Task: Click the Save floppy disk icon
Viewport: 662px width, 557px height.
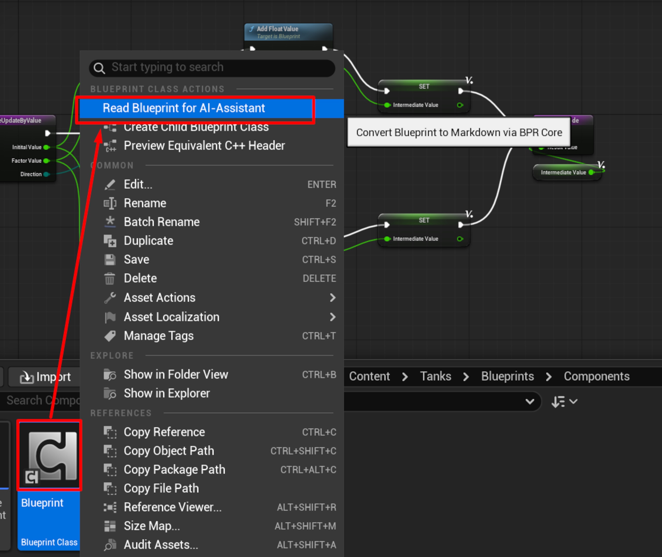Action: point(110,259)
